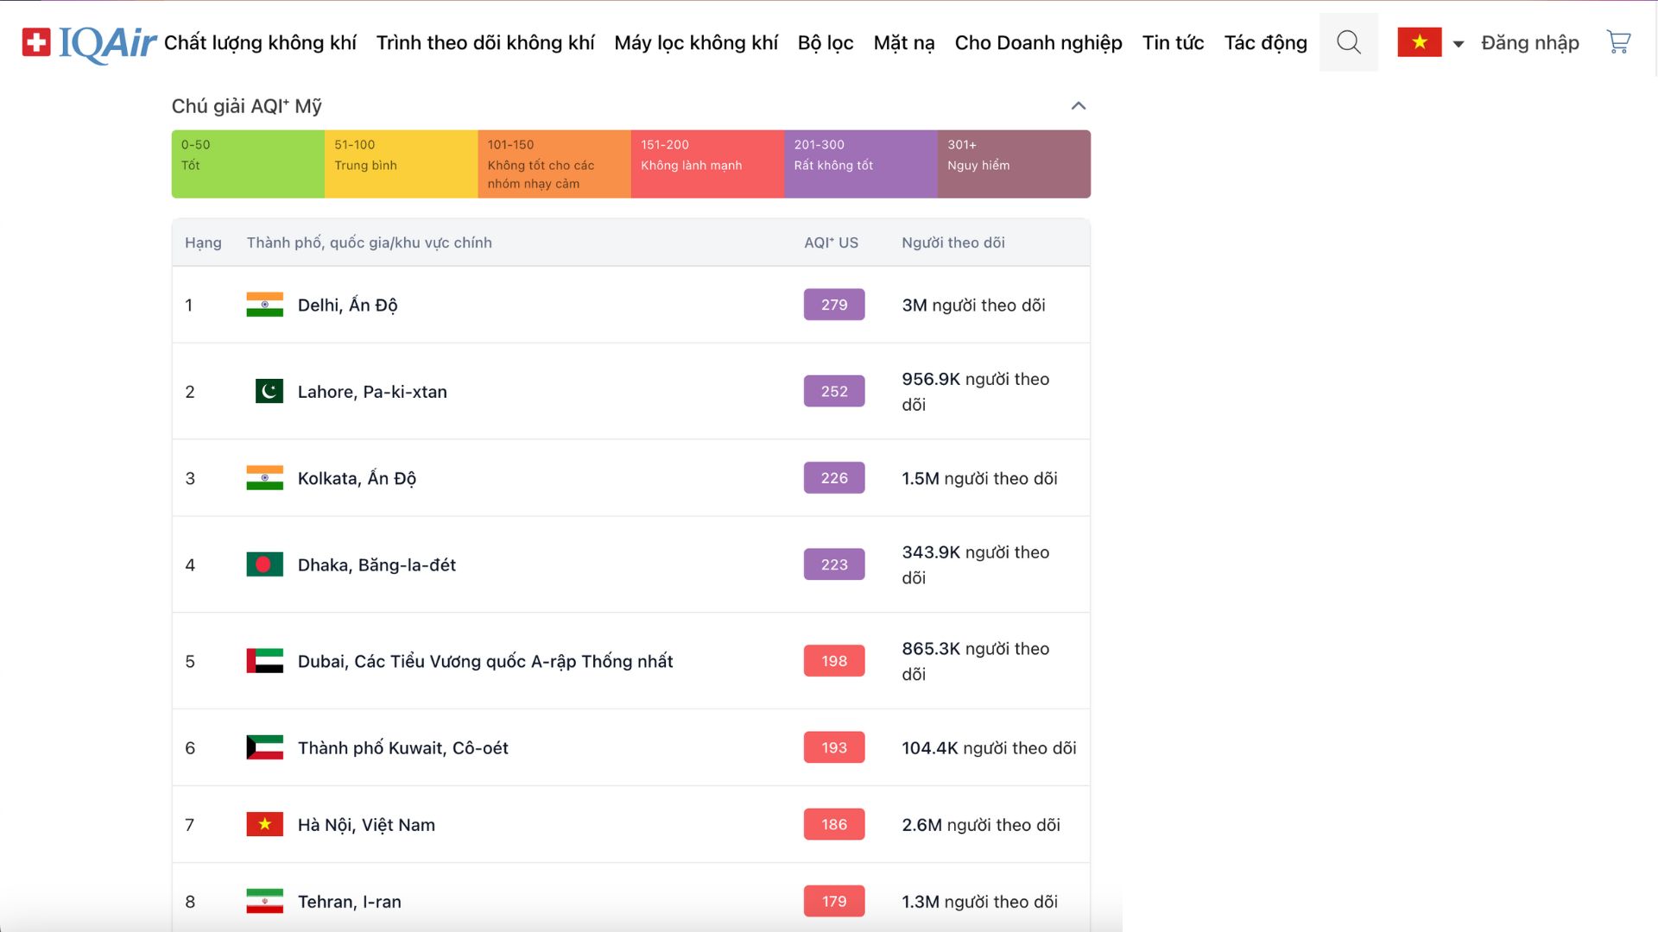Click the green 0-50 Tốt legend swatch
The height and width of the screenshot is (932, 1658).
[x=248, y=164]
